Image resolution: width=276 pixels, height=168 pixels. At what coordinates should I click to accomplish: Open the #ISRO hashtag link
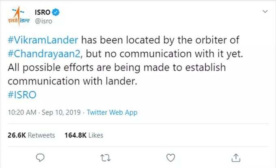[22, 95]
